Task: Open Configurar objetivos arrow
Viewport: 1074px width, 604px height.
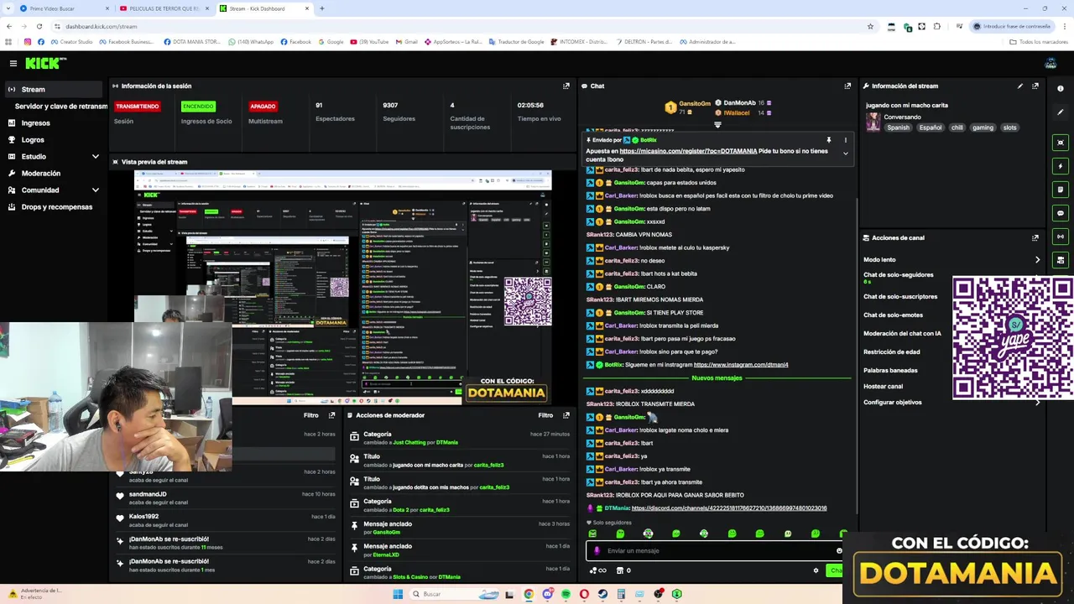Action: [x=1037, y=402]
